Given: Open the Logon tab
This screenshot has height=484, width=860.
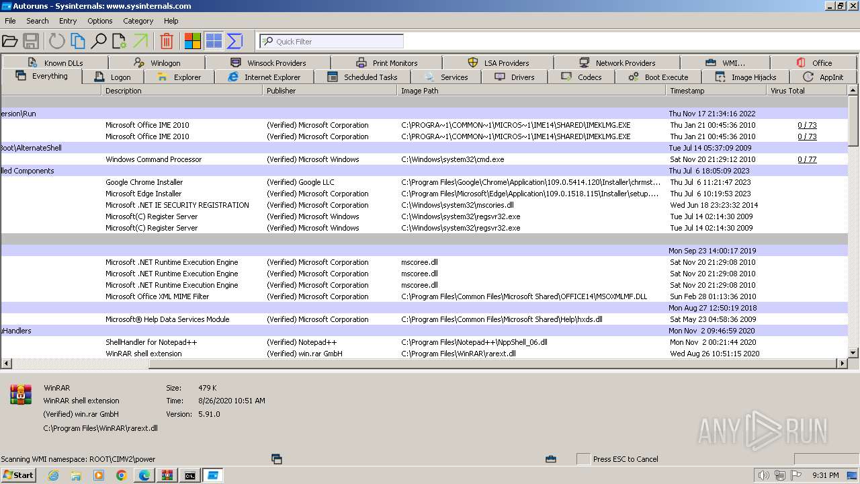Looking at the screenshot, I should tap(114, 77).
